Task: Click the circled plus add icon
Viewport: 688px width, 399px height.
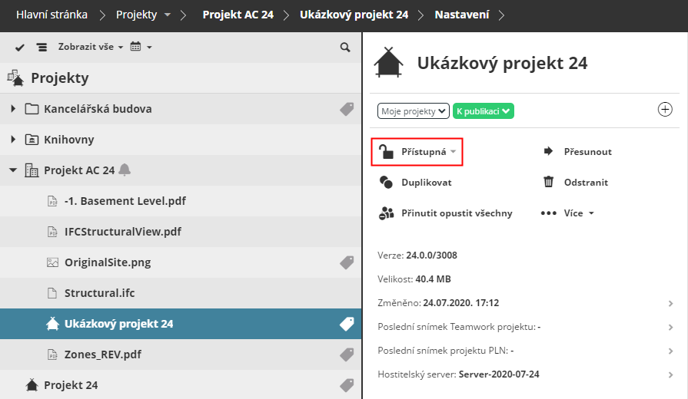Action: coord(665,110)
